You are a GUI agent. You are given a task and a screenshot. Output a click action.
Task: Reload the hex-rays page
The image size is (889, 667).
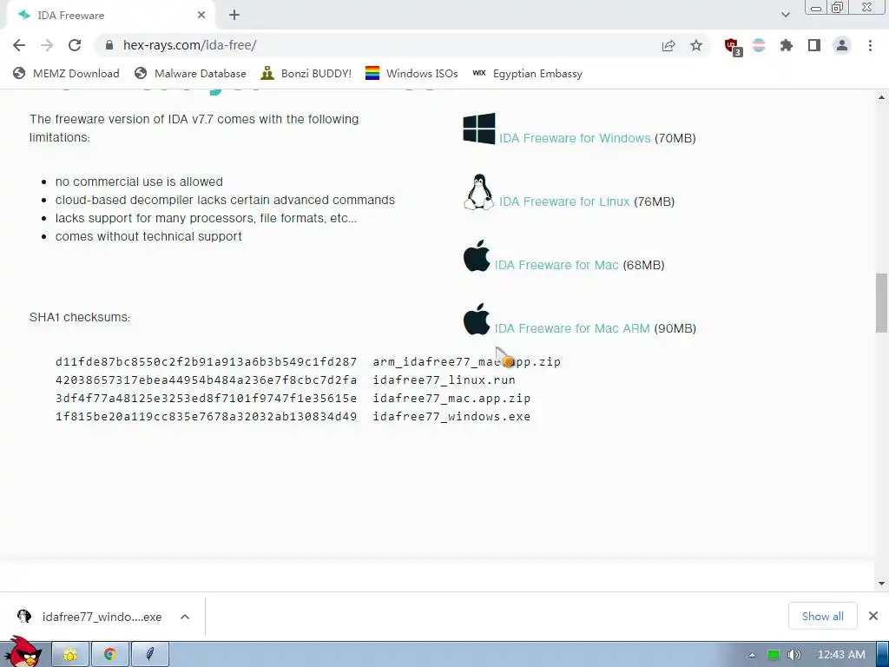click(x=75, y=45)
